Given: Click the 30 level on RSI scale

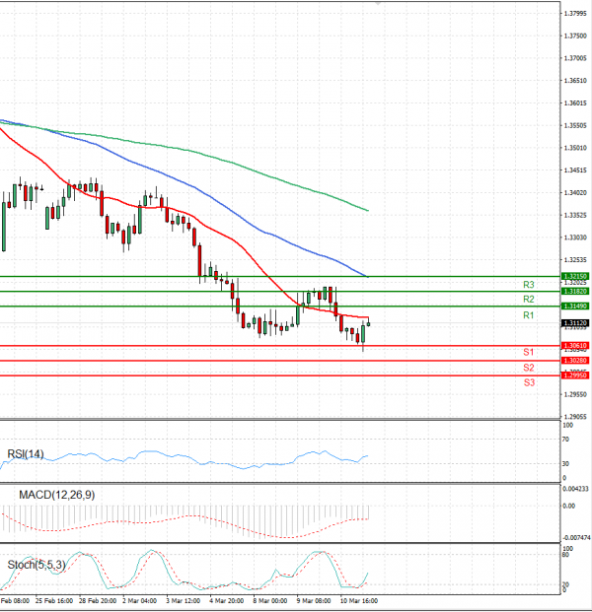Looking at the screenshot, I should tap(565, 464).
